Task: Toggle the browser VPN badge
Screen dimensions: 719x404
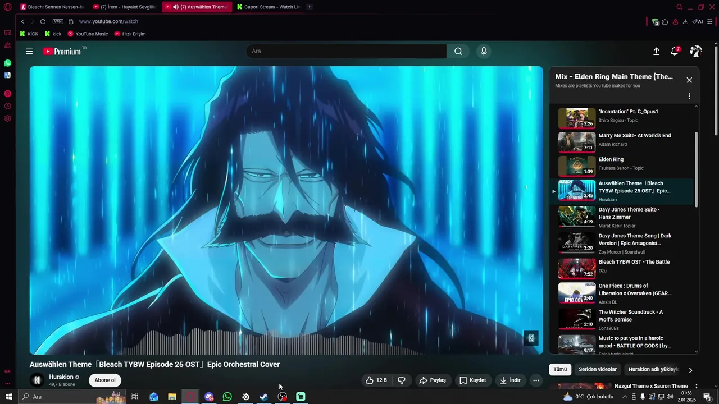Action: click(58, 21)
